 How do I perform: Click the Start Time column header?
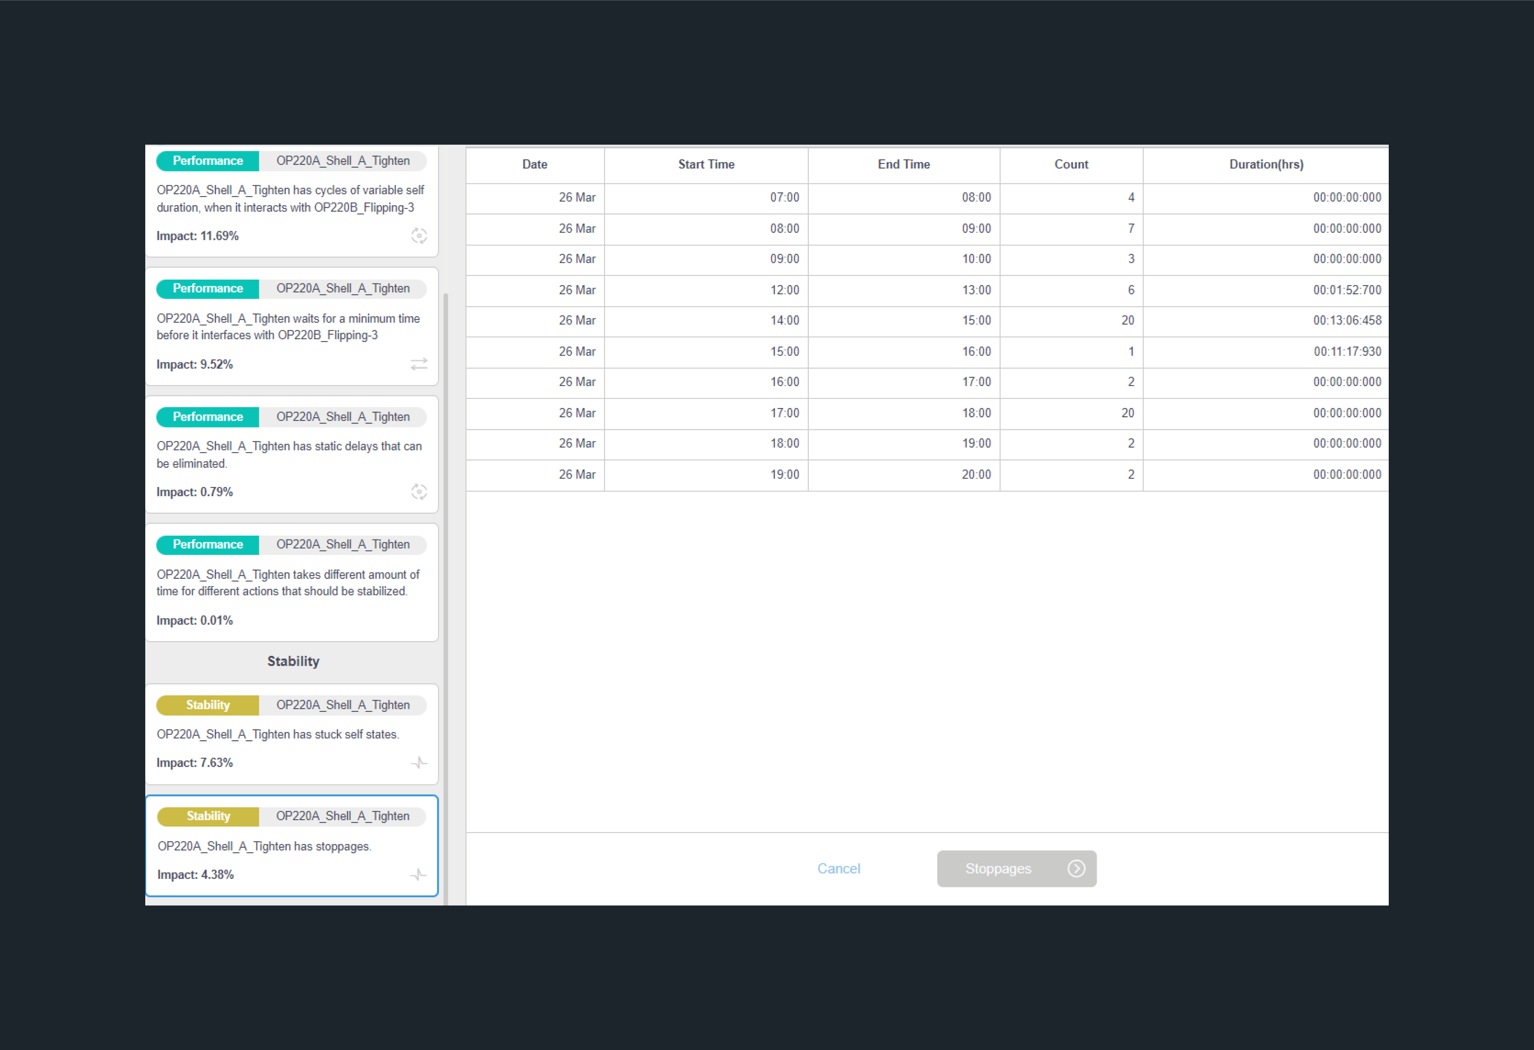coord(706,165)
